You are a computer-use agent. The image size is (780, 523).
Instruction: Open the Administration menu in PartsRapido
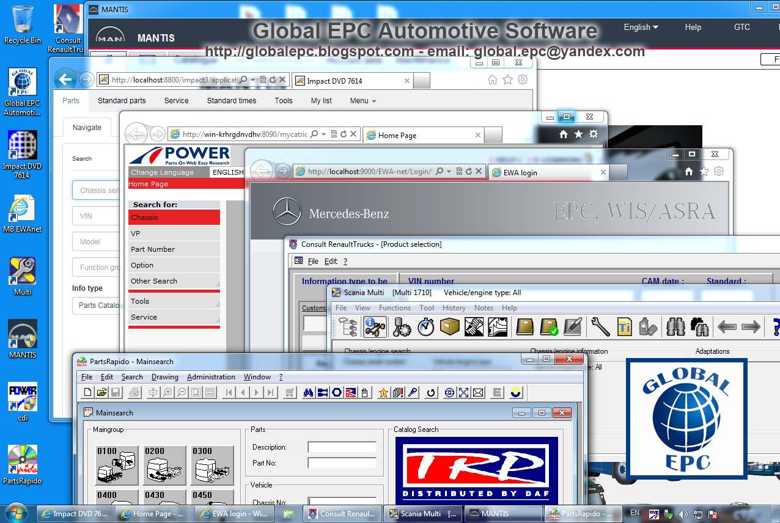click(x=211, y=377)
